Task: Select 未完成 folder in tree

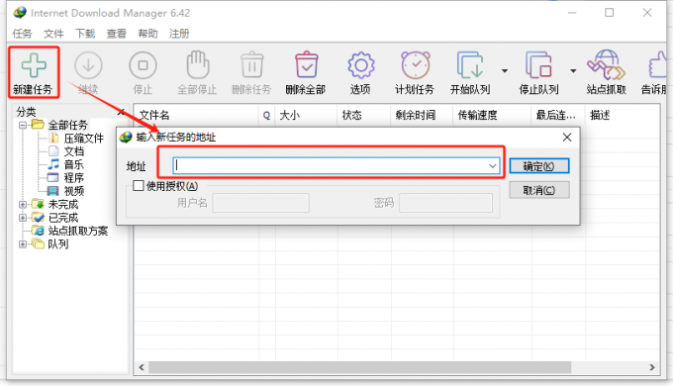Action: [63, 204]
